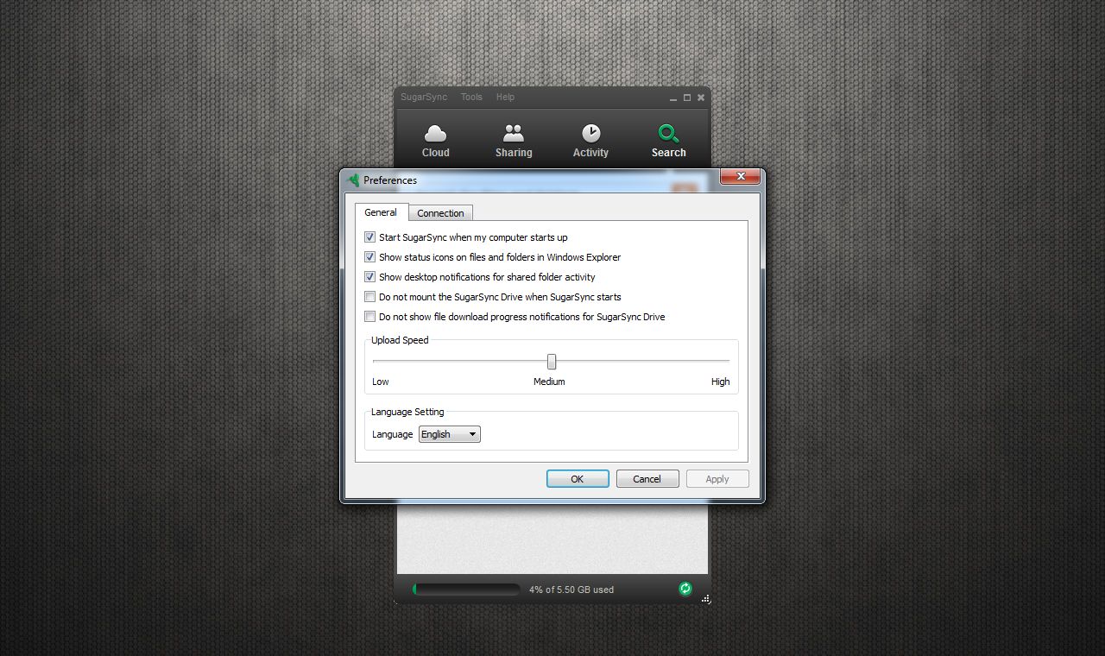The width and height of the screenshot is (1105, 656).
Task: Open the SugarSync menu
Action: click(424, 98)
